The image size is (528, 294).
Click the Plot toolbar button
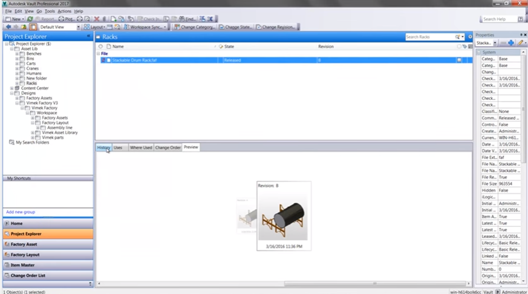tap(66, 19)
